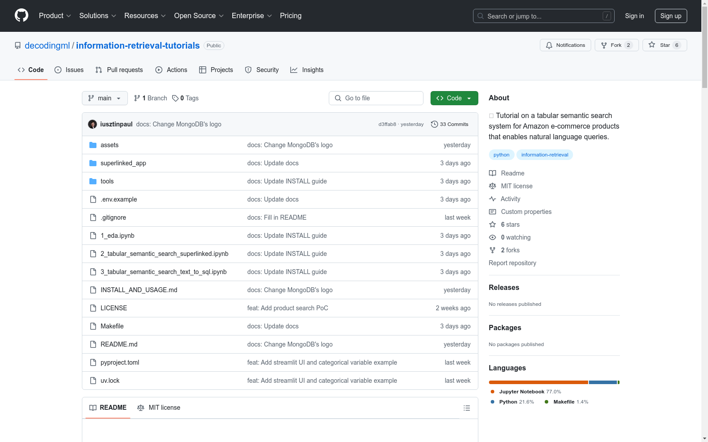The width and height of the screenshot is (708, 442).
Task: Fork the repository
Action: click(617, 45)
